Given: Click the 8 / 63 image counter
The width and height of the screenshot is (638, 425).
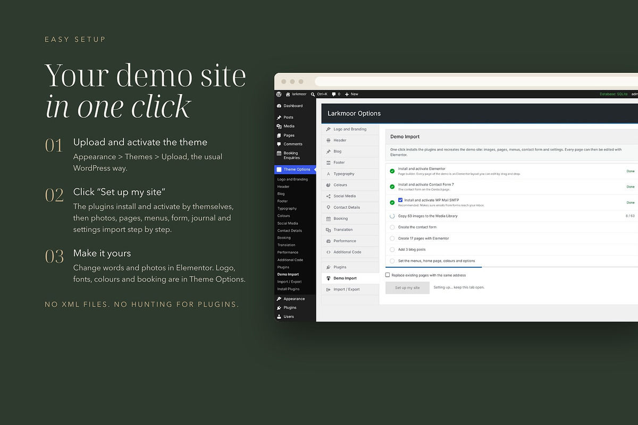Looking at the screenshot, I should tap(630, 216).
